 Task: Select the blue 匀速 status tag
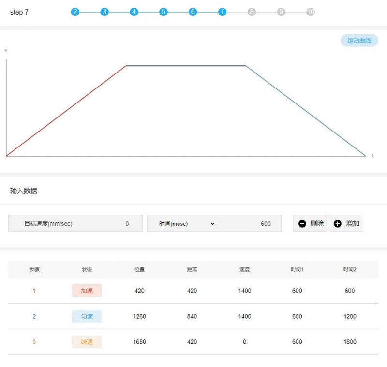(x=87, y=316)
